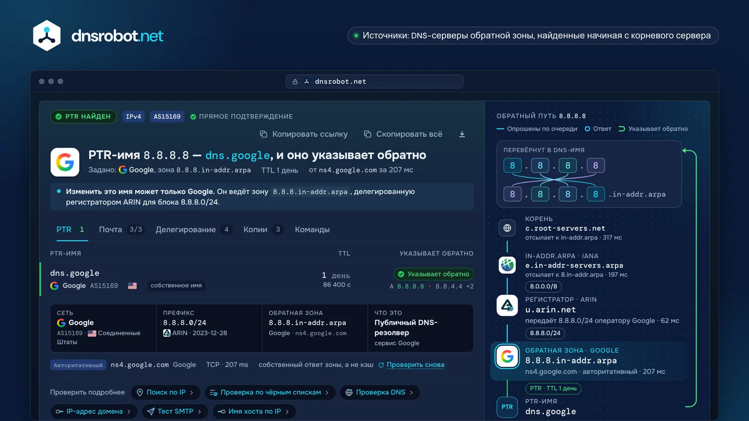The image size is (749, 421).
Task: Click the 8.0.0.0/8 prefix chip
Action: (x=543, y=286)
